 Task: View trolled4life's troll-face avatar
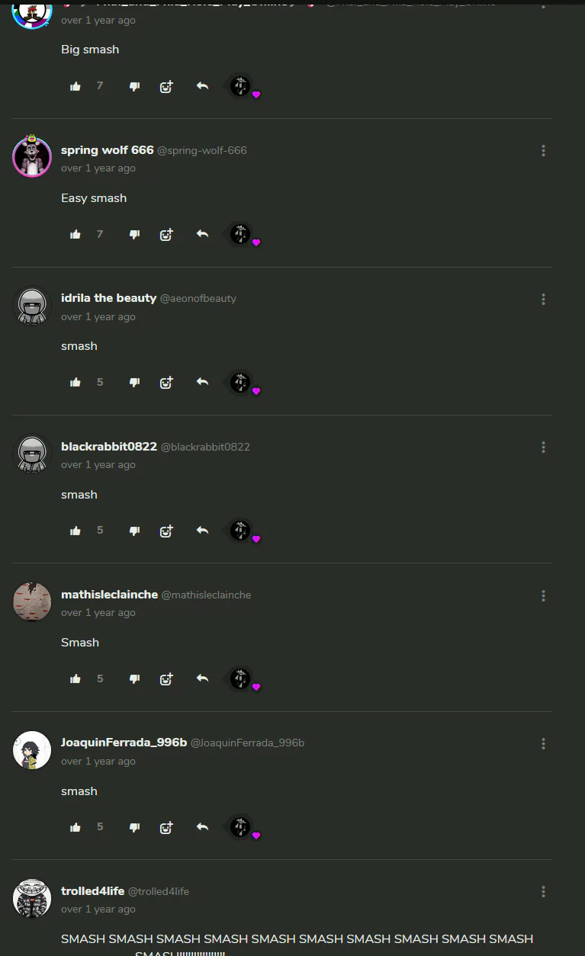click(x=32, y=898)
